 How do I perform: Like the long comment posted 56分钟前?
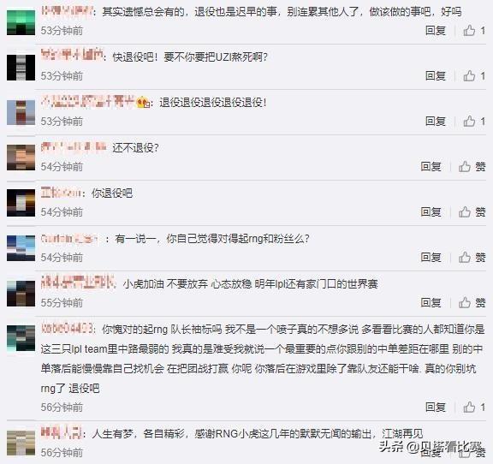click(x=474, y=407)
